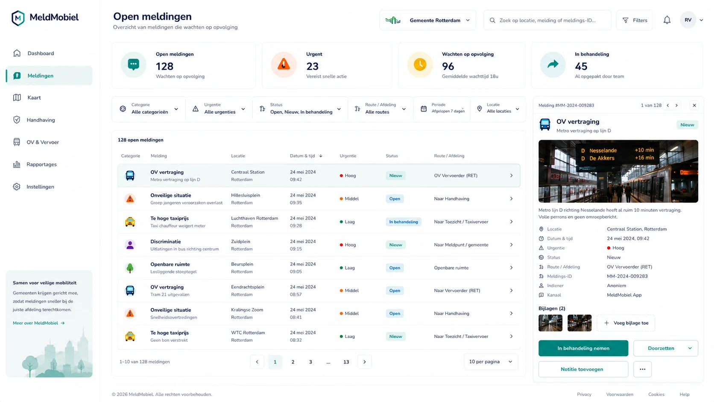Open the WTC Rotterdam row arrow
This screenshot has height=402, width=714.
(x=511, y=337)
